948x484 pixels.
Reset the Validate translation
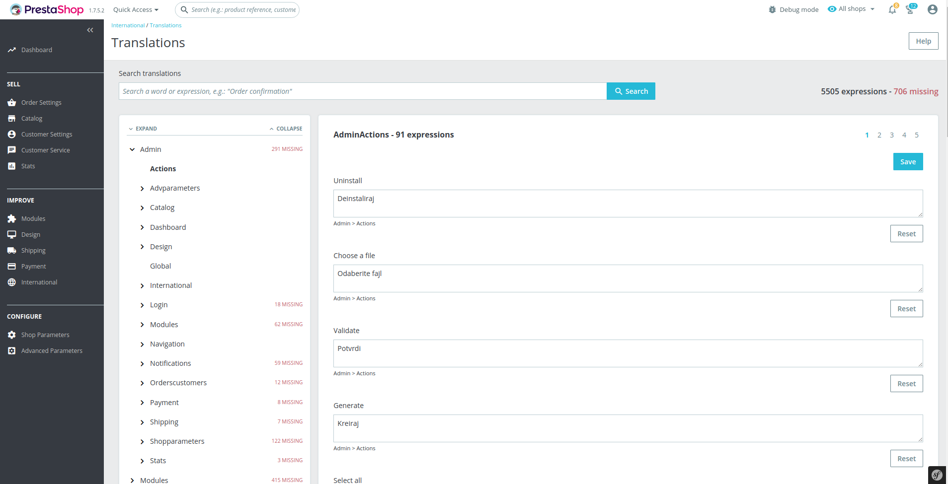pyautogui.click(x=906, y=384)
